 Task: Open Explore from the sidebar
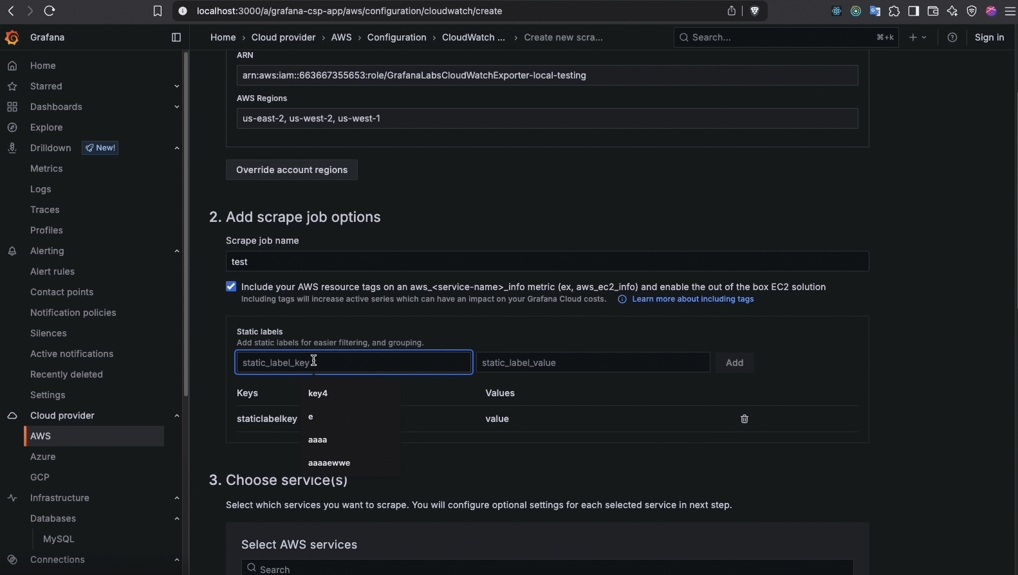coord(46,127)
